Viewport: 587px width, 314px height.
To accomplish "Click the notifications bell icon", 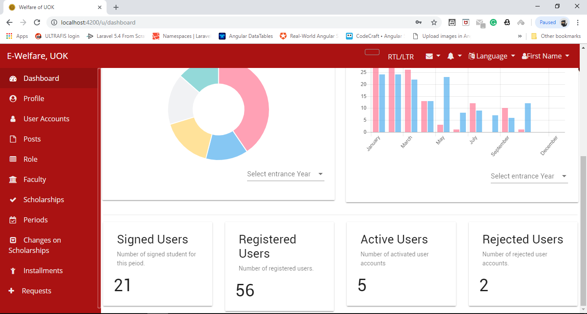I will (x=451, y=56).
